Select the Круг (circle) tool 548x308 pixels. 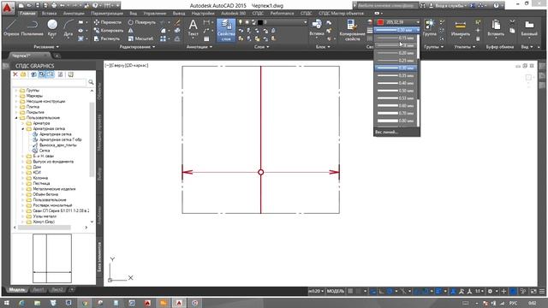click(52, 27)
